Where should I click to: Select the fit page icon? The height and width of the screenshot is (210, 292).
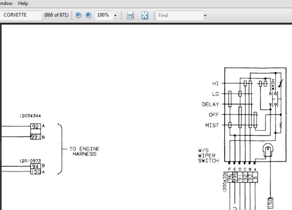point(144,15)
